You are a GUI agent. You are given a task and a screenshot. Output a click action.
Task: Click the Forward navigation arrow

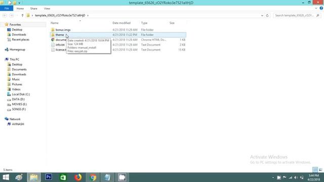(12, 16)
